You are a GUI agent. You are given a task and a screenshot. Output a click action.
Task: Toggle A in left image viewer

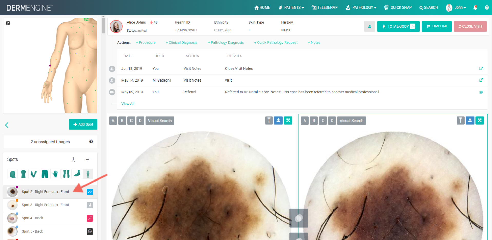tap(113, 121)
